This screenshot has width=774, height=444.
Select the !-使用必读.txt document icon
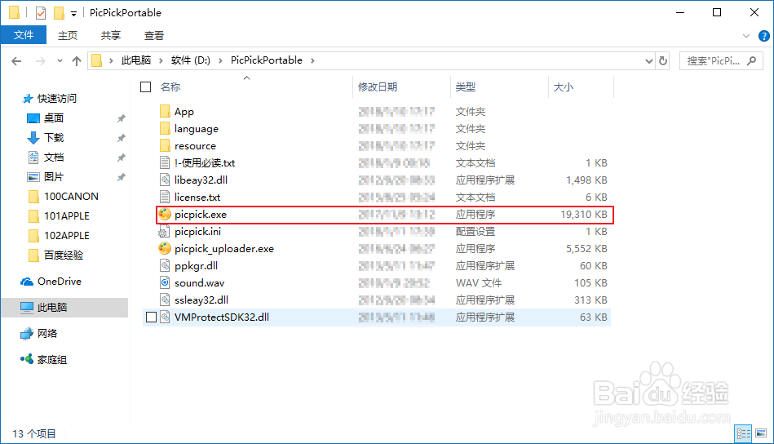pyautogui.click(x=165, y=162)
